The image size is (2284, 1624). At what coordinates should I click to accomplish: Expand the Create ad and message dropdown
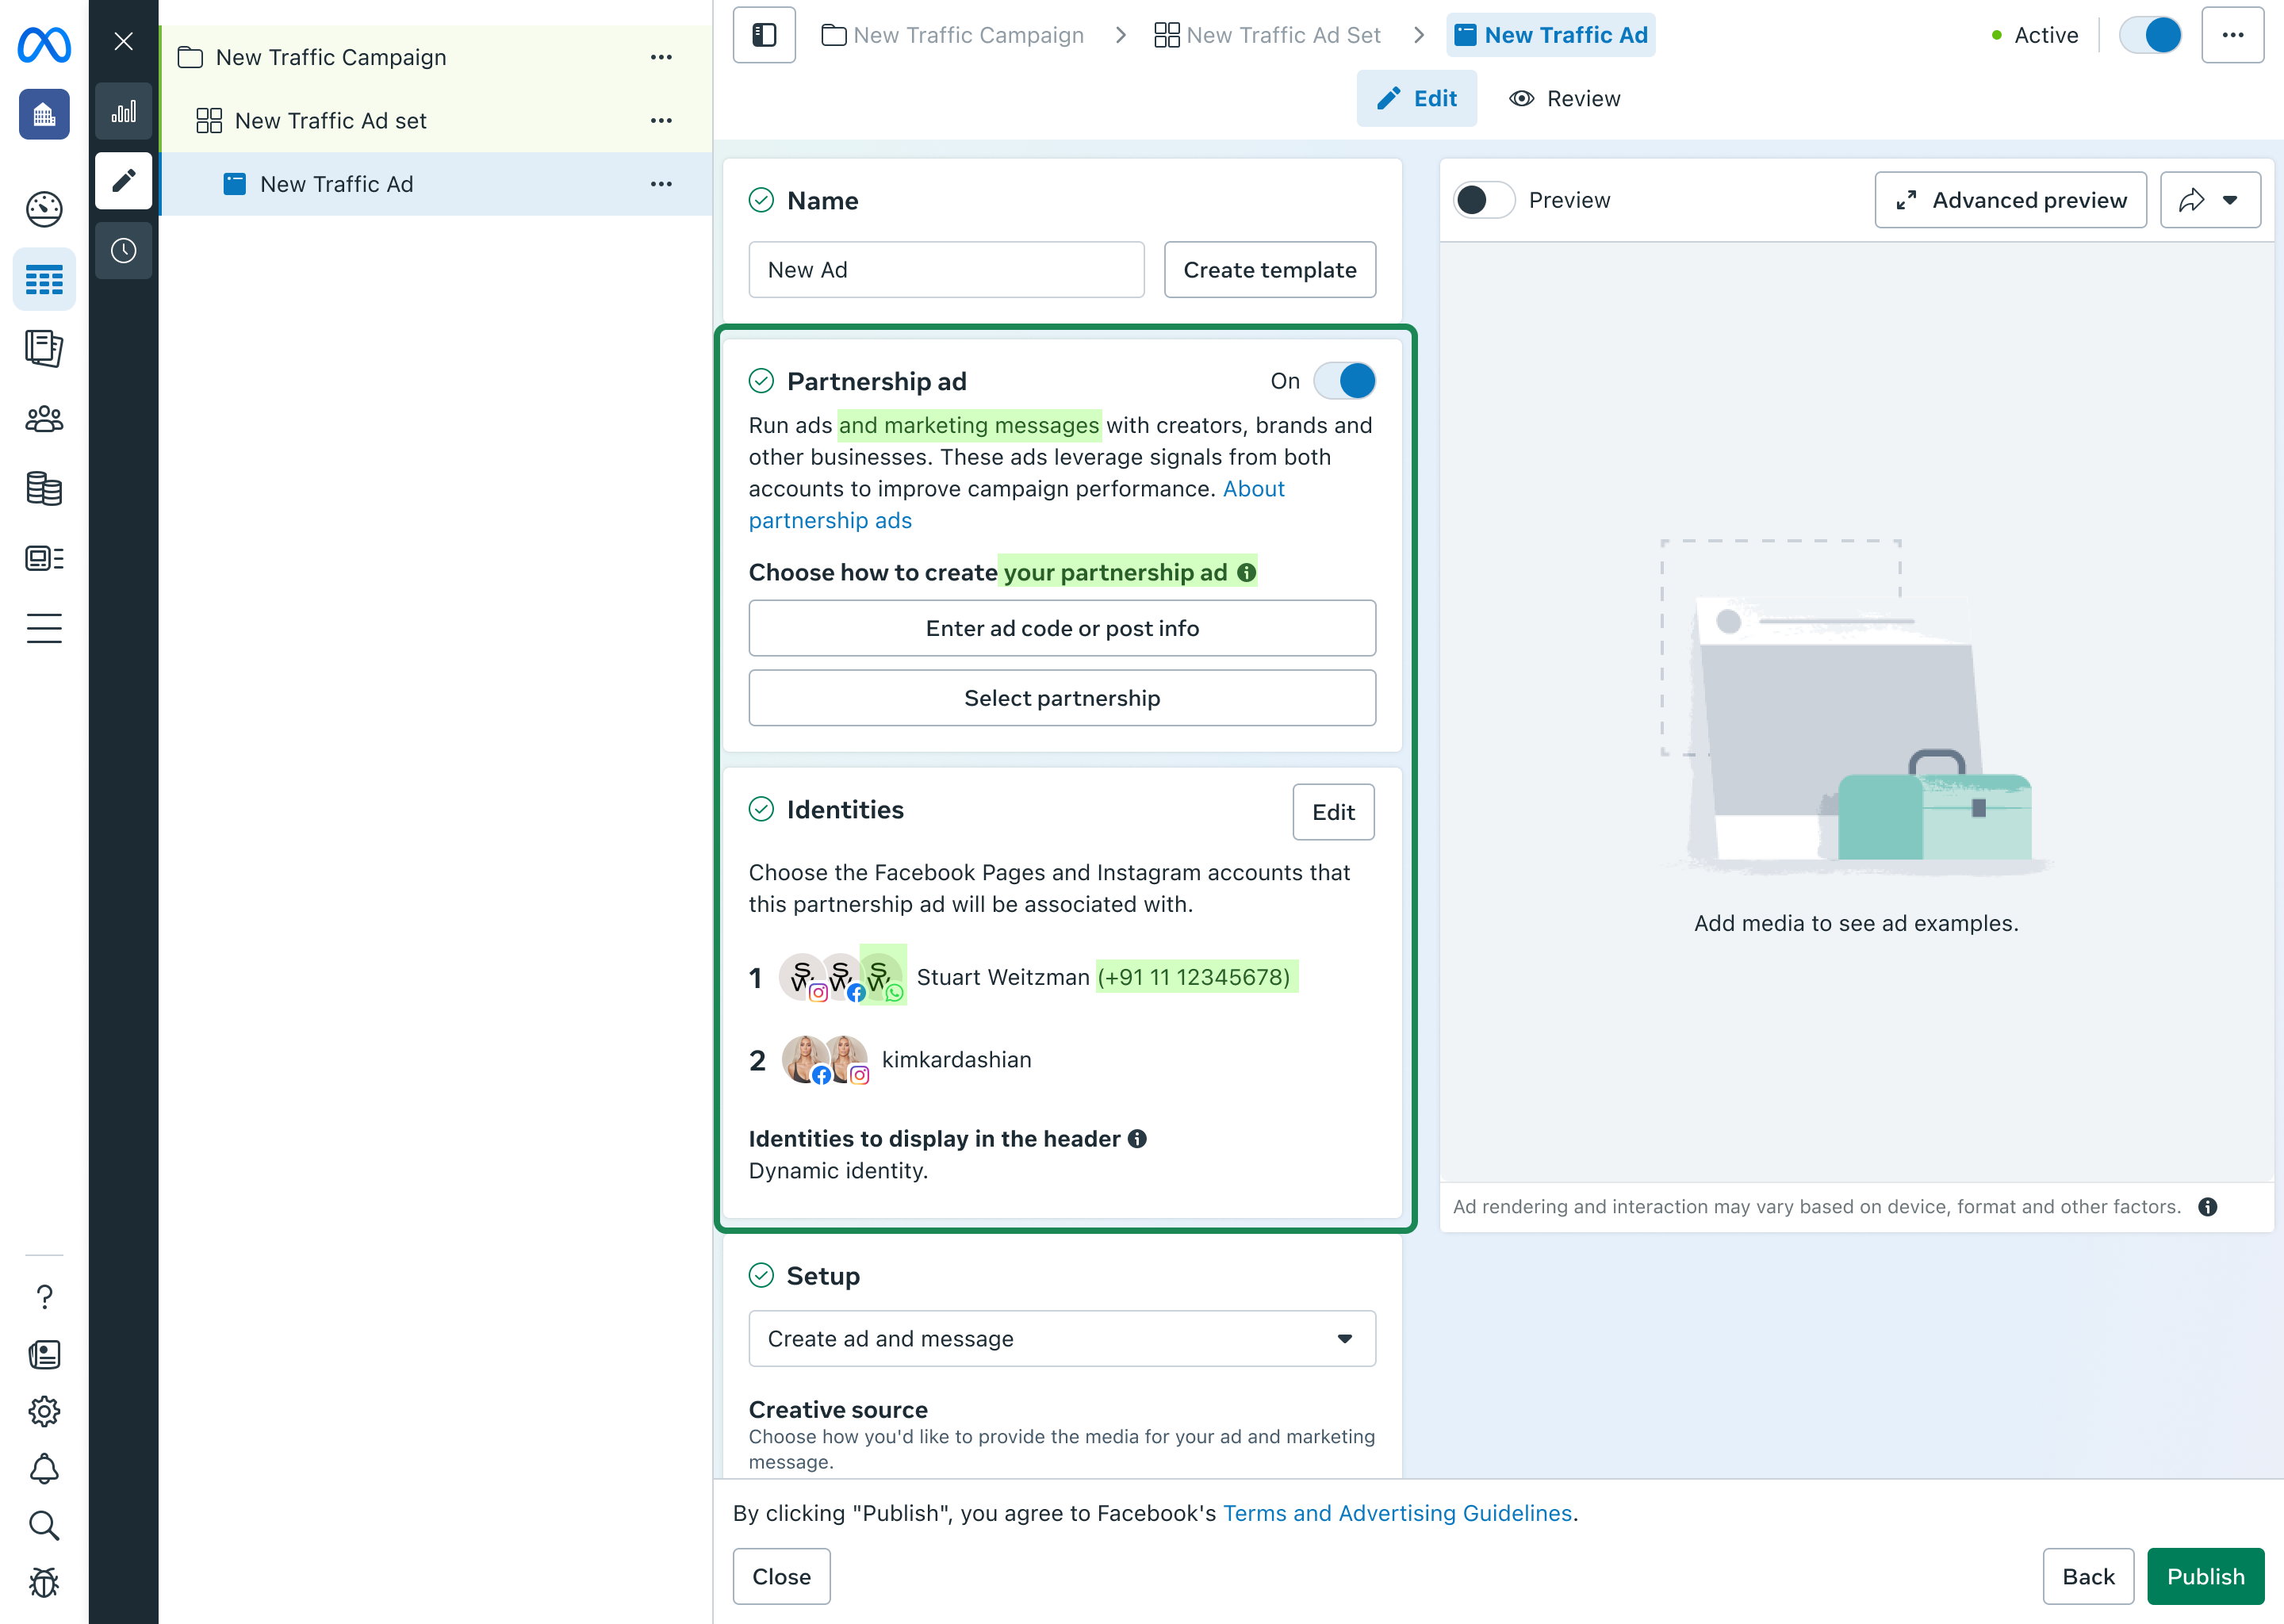click(1062, 1339)
